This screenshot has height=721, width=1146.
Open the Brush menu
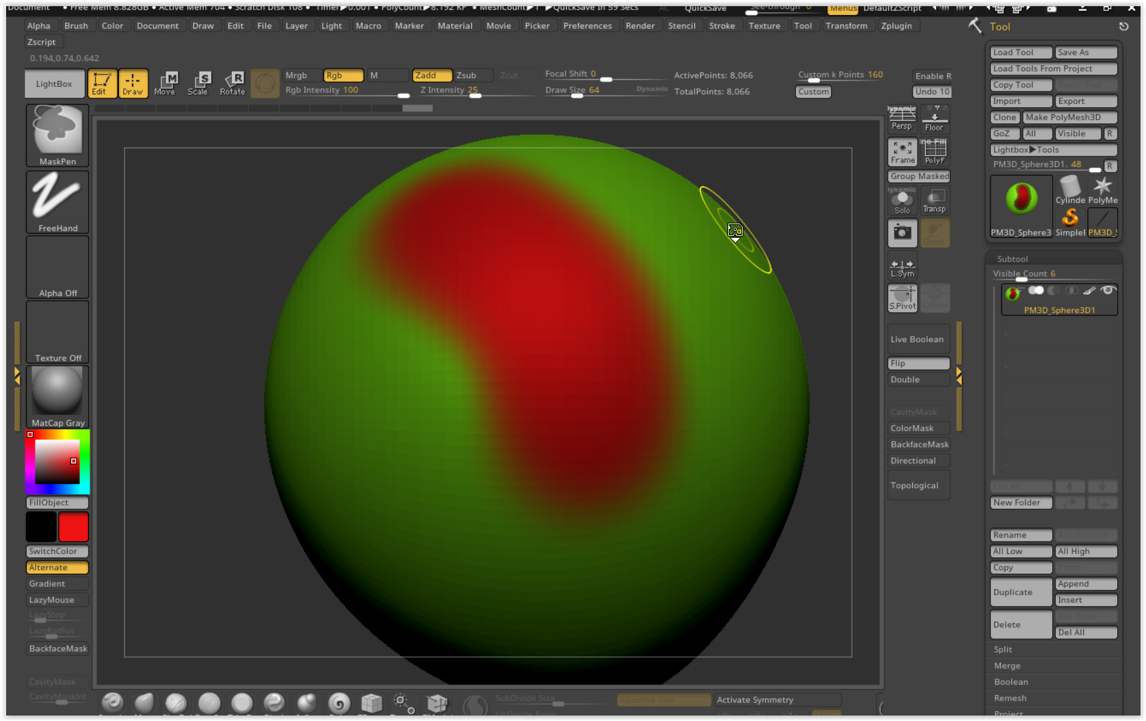(x=76, y=25)
